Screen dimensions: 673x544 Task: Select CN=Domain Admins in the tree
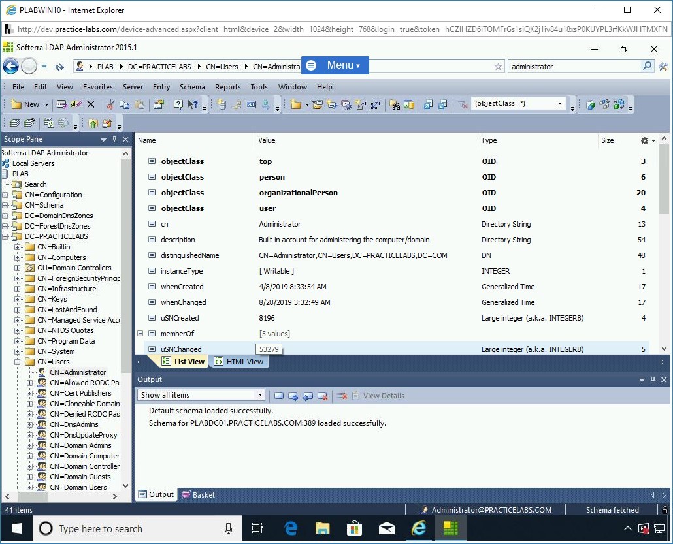pyautogui.click(x=80, y=445)
